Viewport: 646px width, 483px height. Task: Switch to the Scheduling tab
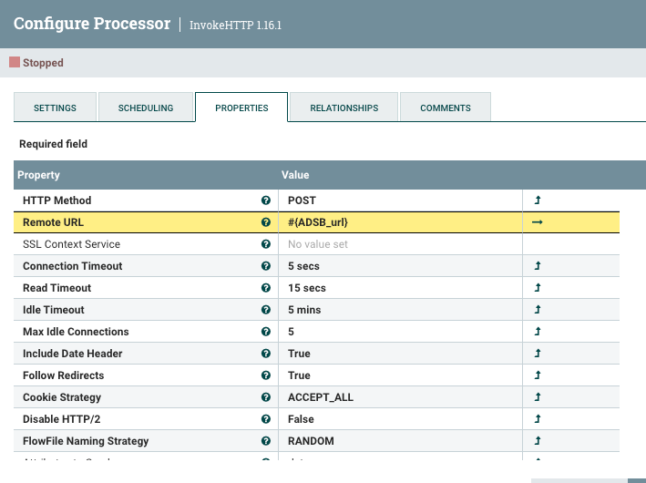click(146, 108)
